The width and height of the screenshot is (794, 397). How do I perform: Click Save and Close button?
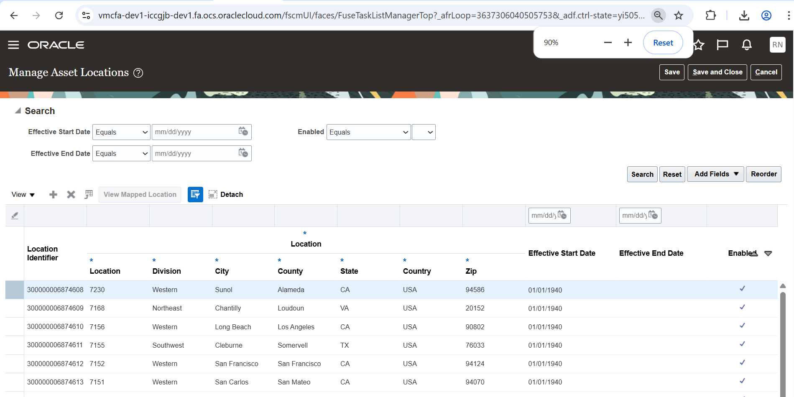717,72
